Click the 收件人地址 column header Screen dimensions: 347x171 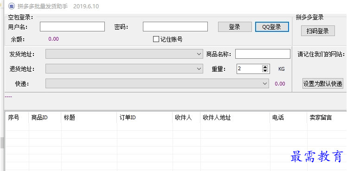235,118
